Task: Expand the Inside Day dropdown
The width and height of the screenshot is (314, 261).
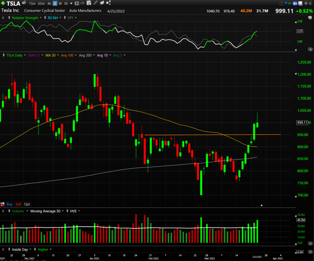Action: click(30, 249)
